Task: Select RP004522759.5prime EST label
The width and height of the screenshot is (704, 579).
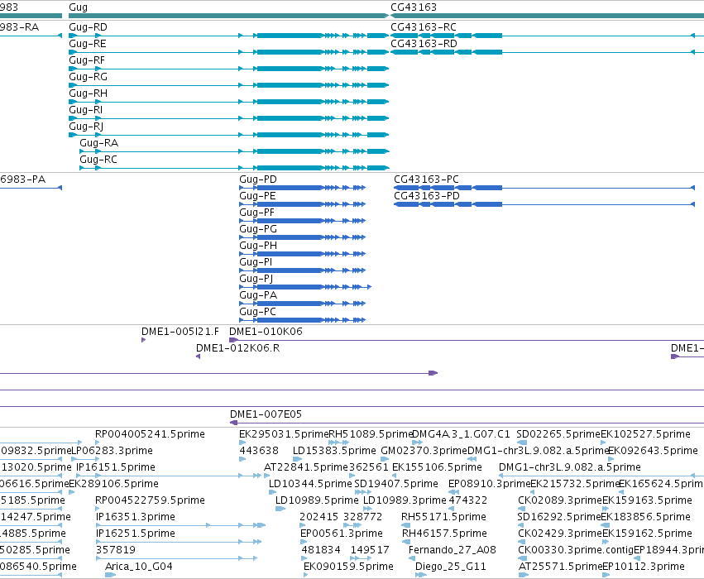Action: tap(150, 500)
